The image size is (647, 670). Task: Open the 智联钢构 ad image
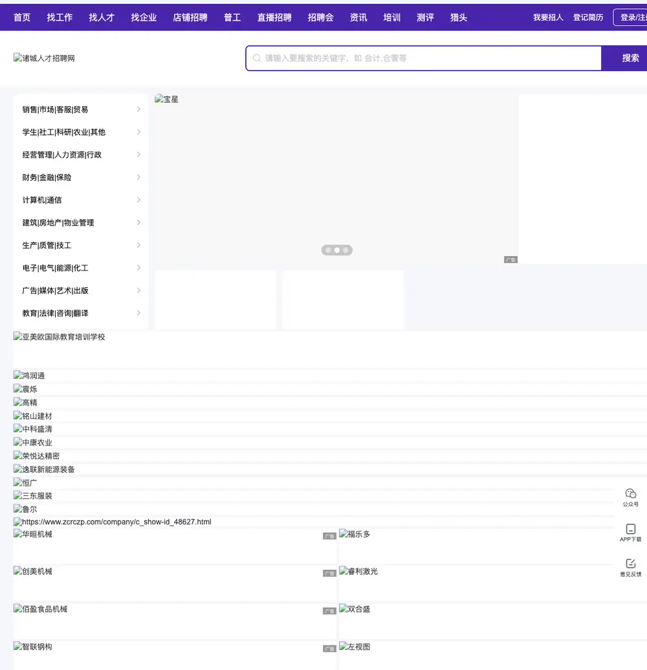[x=175, y=656]
